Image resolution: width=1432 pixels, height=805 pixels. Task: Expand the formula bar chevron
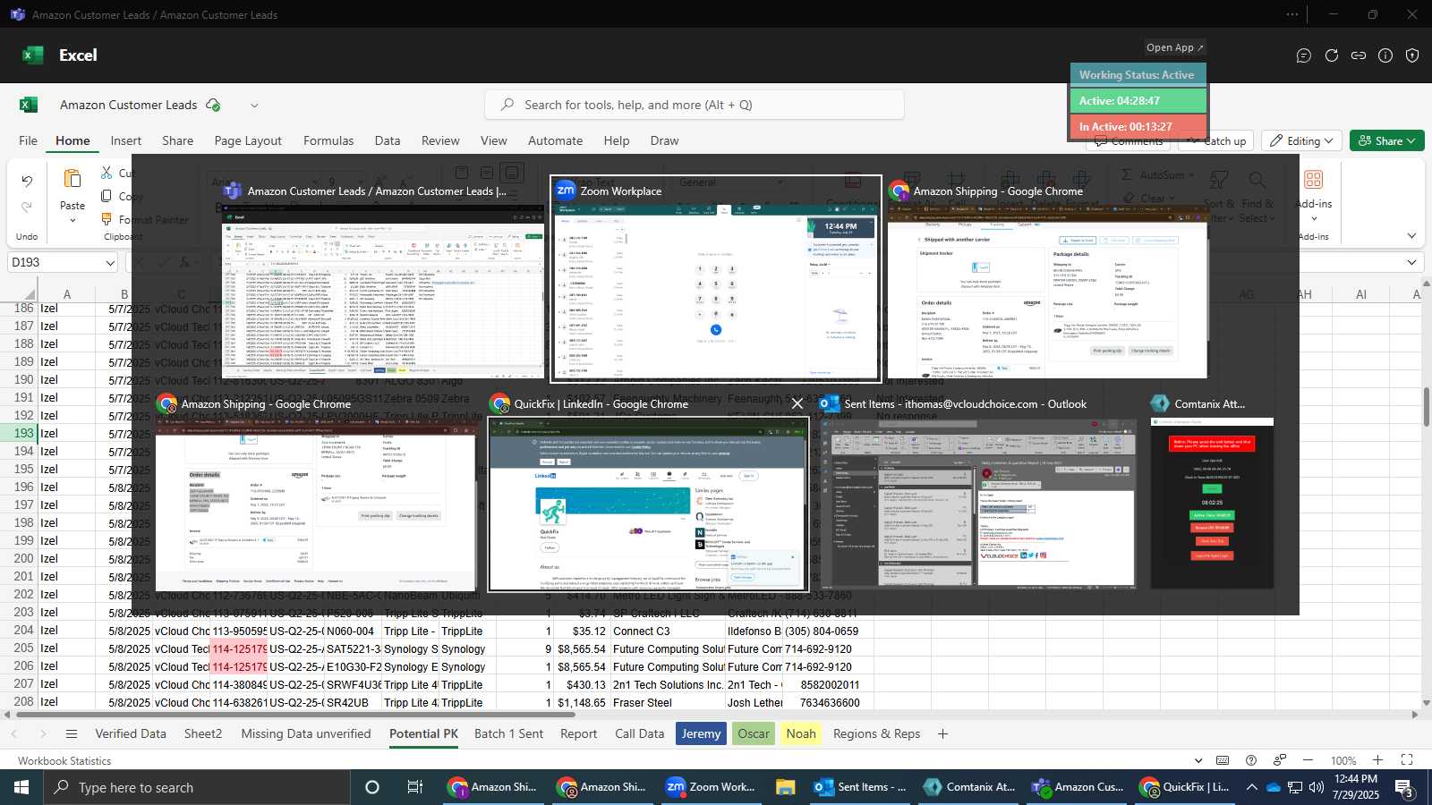tap(1411, 262)
